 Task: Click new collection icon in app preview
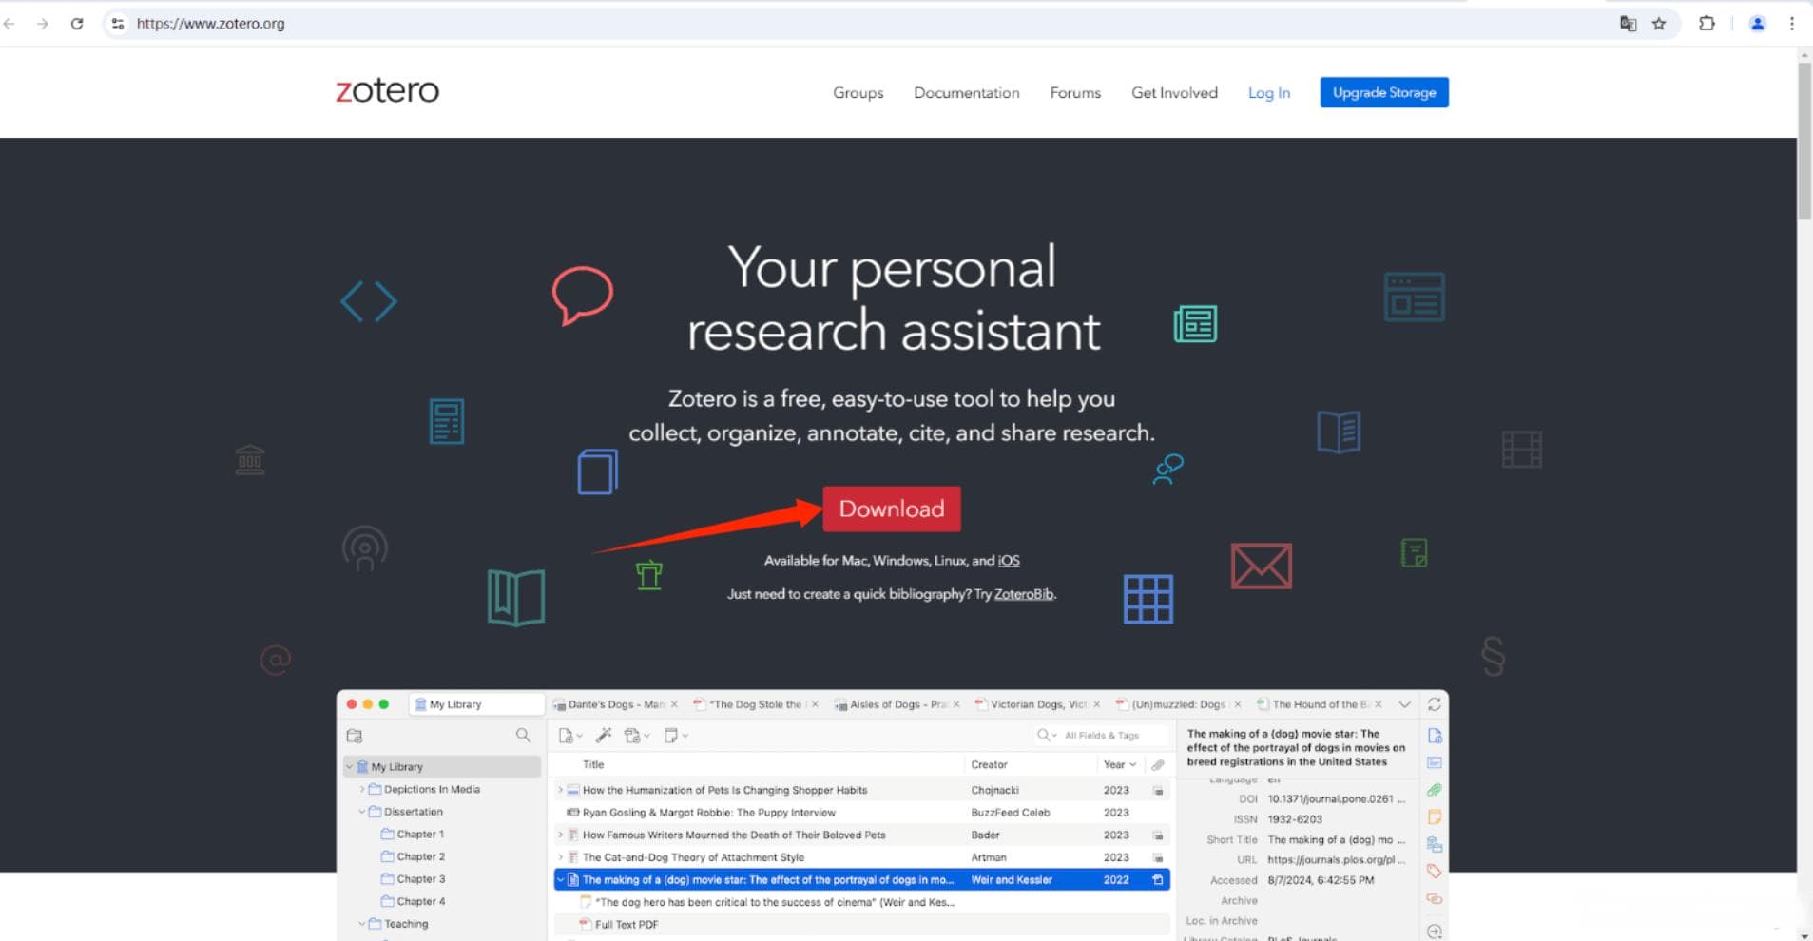tap(355, 736)
